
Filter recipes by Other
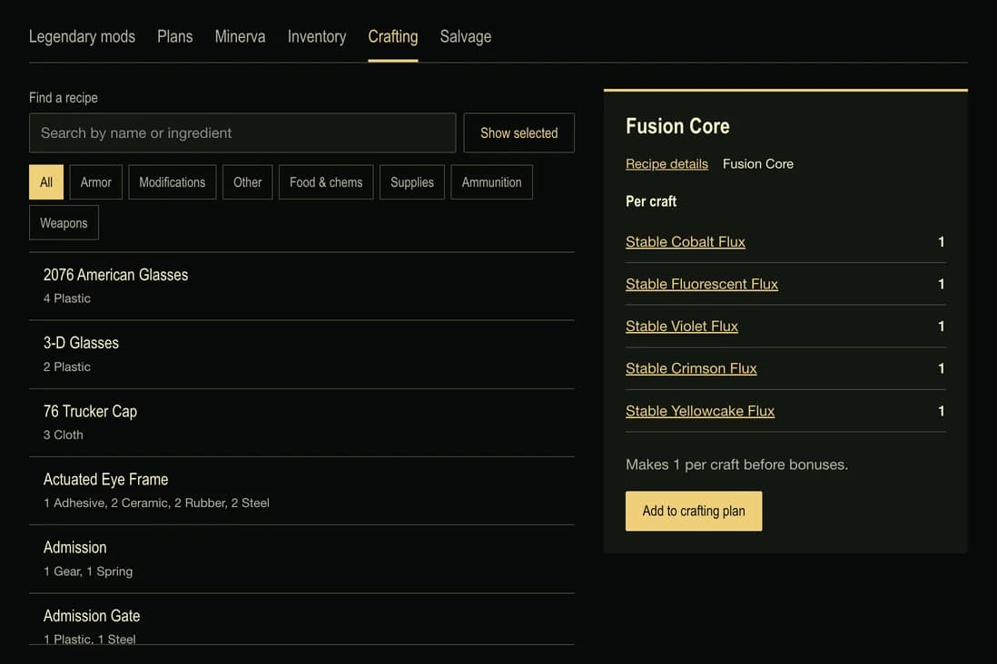coord(247,182)
